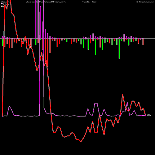Click the MunafaSutra.com text at top right
The height and width of the screenshot is (155, 155).
click(146, 2)
